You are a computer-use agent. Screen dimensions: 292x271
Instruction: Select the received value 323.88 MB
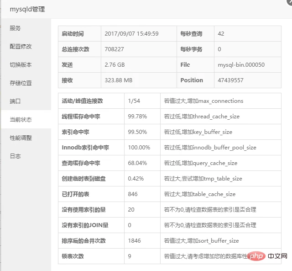[119, 80]
